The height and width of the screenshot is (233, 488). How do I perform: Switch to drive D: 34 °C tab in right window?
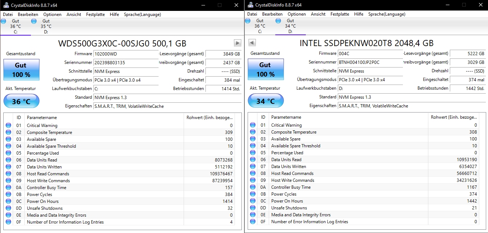[x=290, y=26]
